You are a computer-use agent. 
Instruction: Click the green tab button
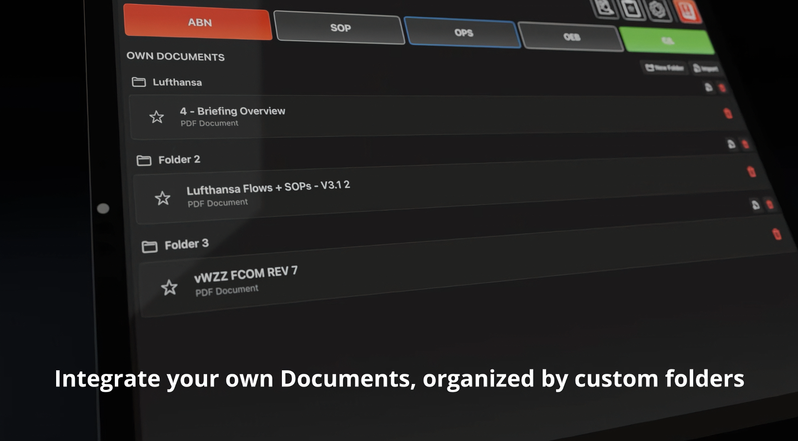(x=667, y=41)
